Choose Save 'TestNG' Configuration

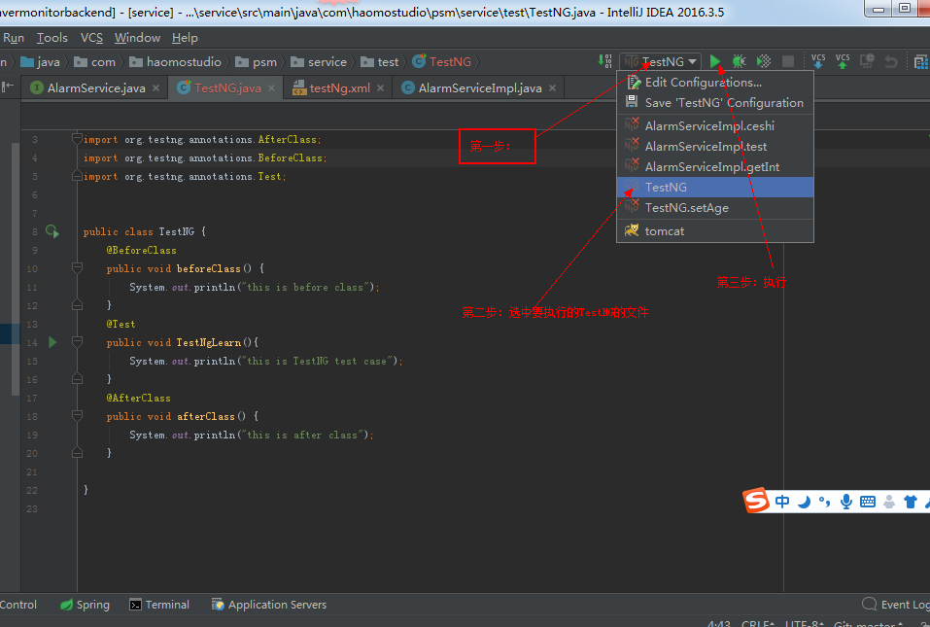click(714, 103)
